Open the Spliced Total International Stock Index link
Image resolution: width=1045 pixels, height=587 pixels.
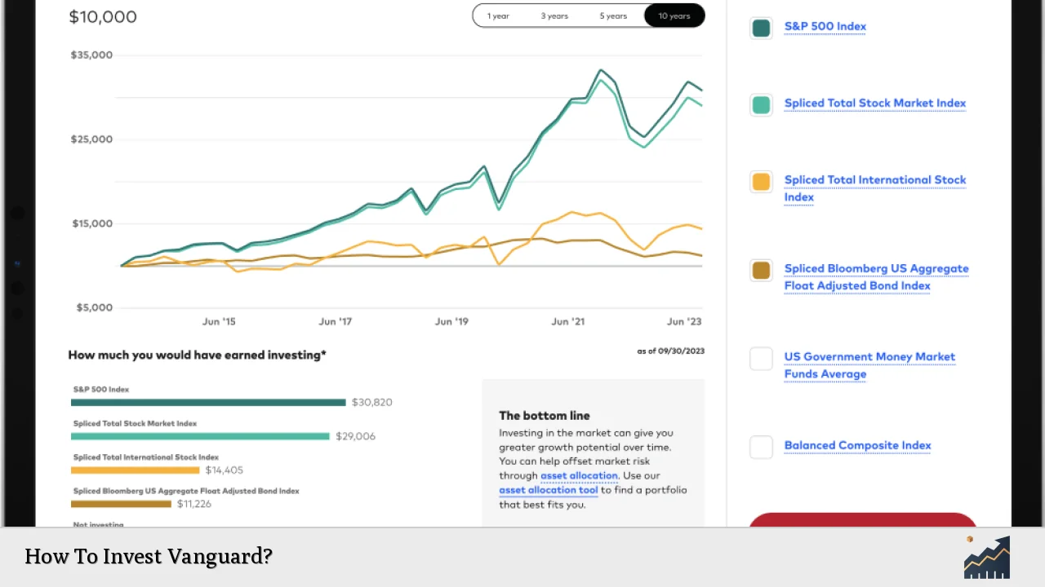tap(874, 188)
